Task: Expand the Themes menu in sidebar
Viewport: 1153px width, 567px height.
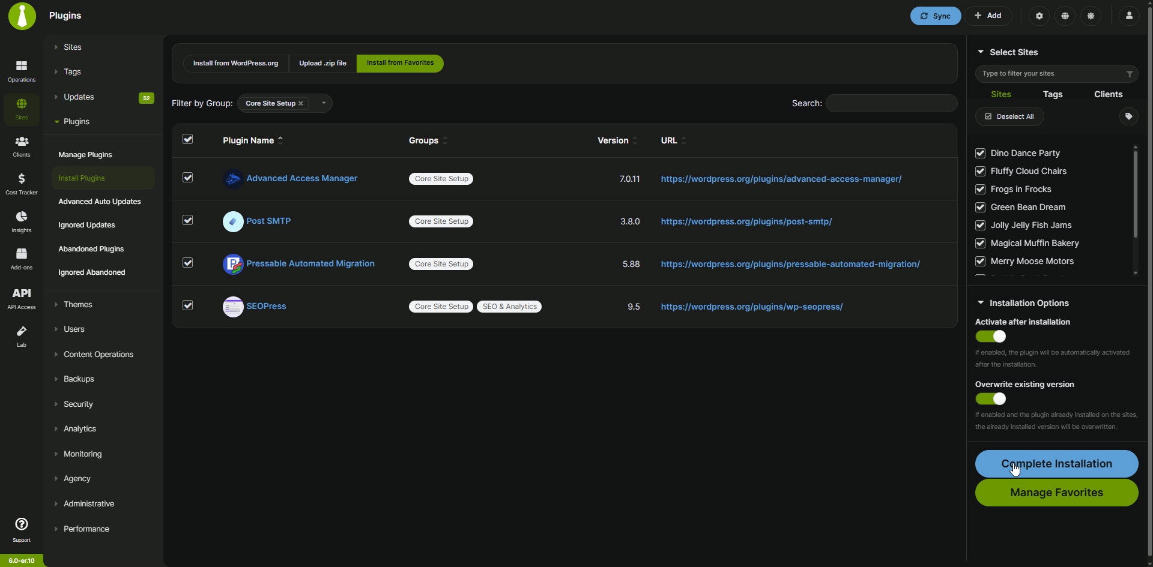Action: pyautogui.click(x=77, y=305)
